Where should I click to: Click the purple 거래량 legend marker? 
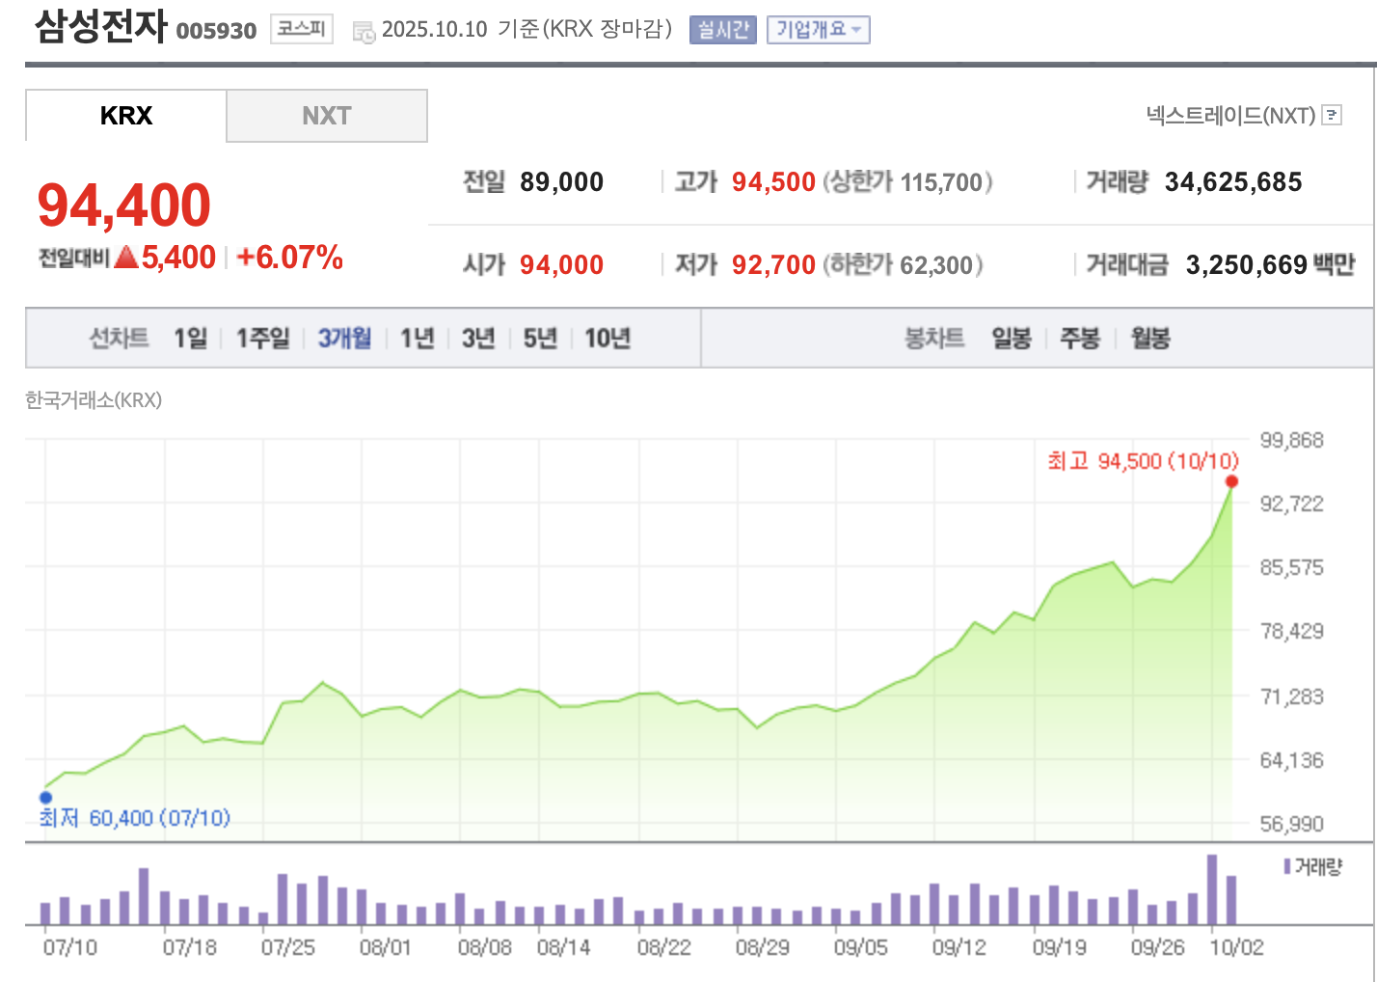click(1287, 866)
